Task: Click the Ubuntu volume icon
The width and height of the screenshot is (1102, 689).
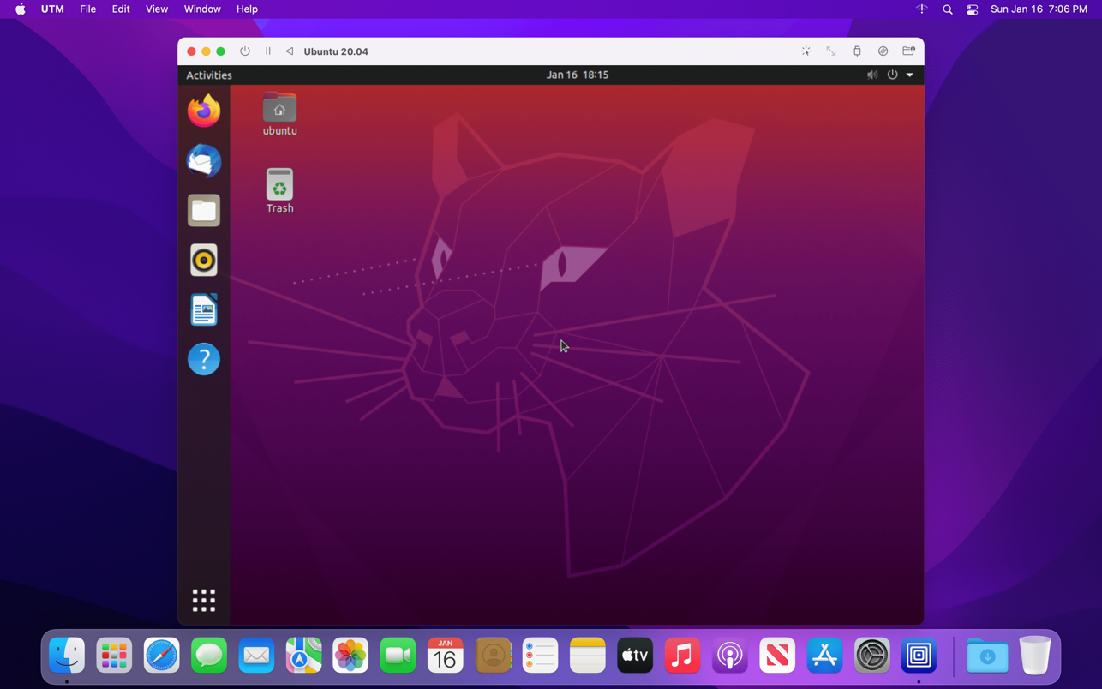Action: coord(872,75)
